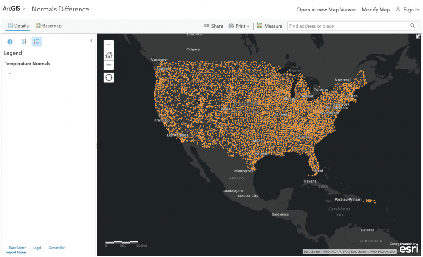Click Open in new Map Viewer
This screenshot has width=423, height=257.
(326, 10)
